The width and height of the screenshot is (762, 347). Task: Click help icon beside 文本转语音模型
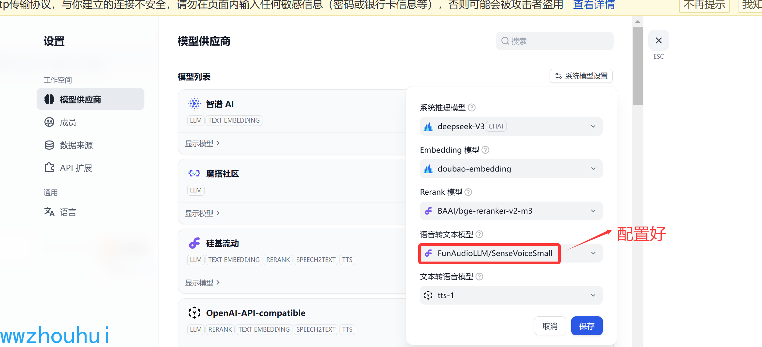tap(479, 277)
